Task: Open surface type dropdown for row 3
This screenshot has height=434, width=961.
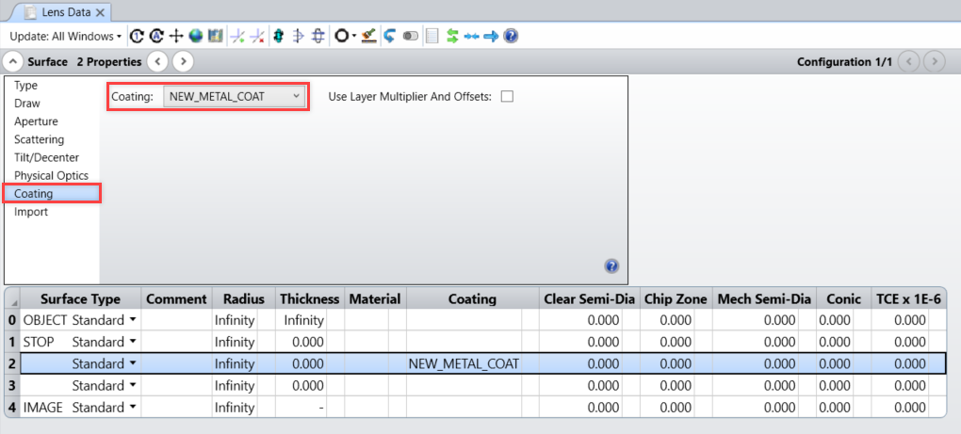Action: point(133,386)
